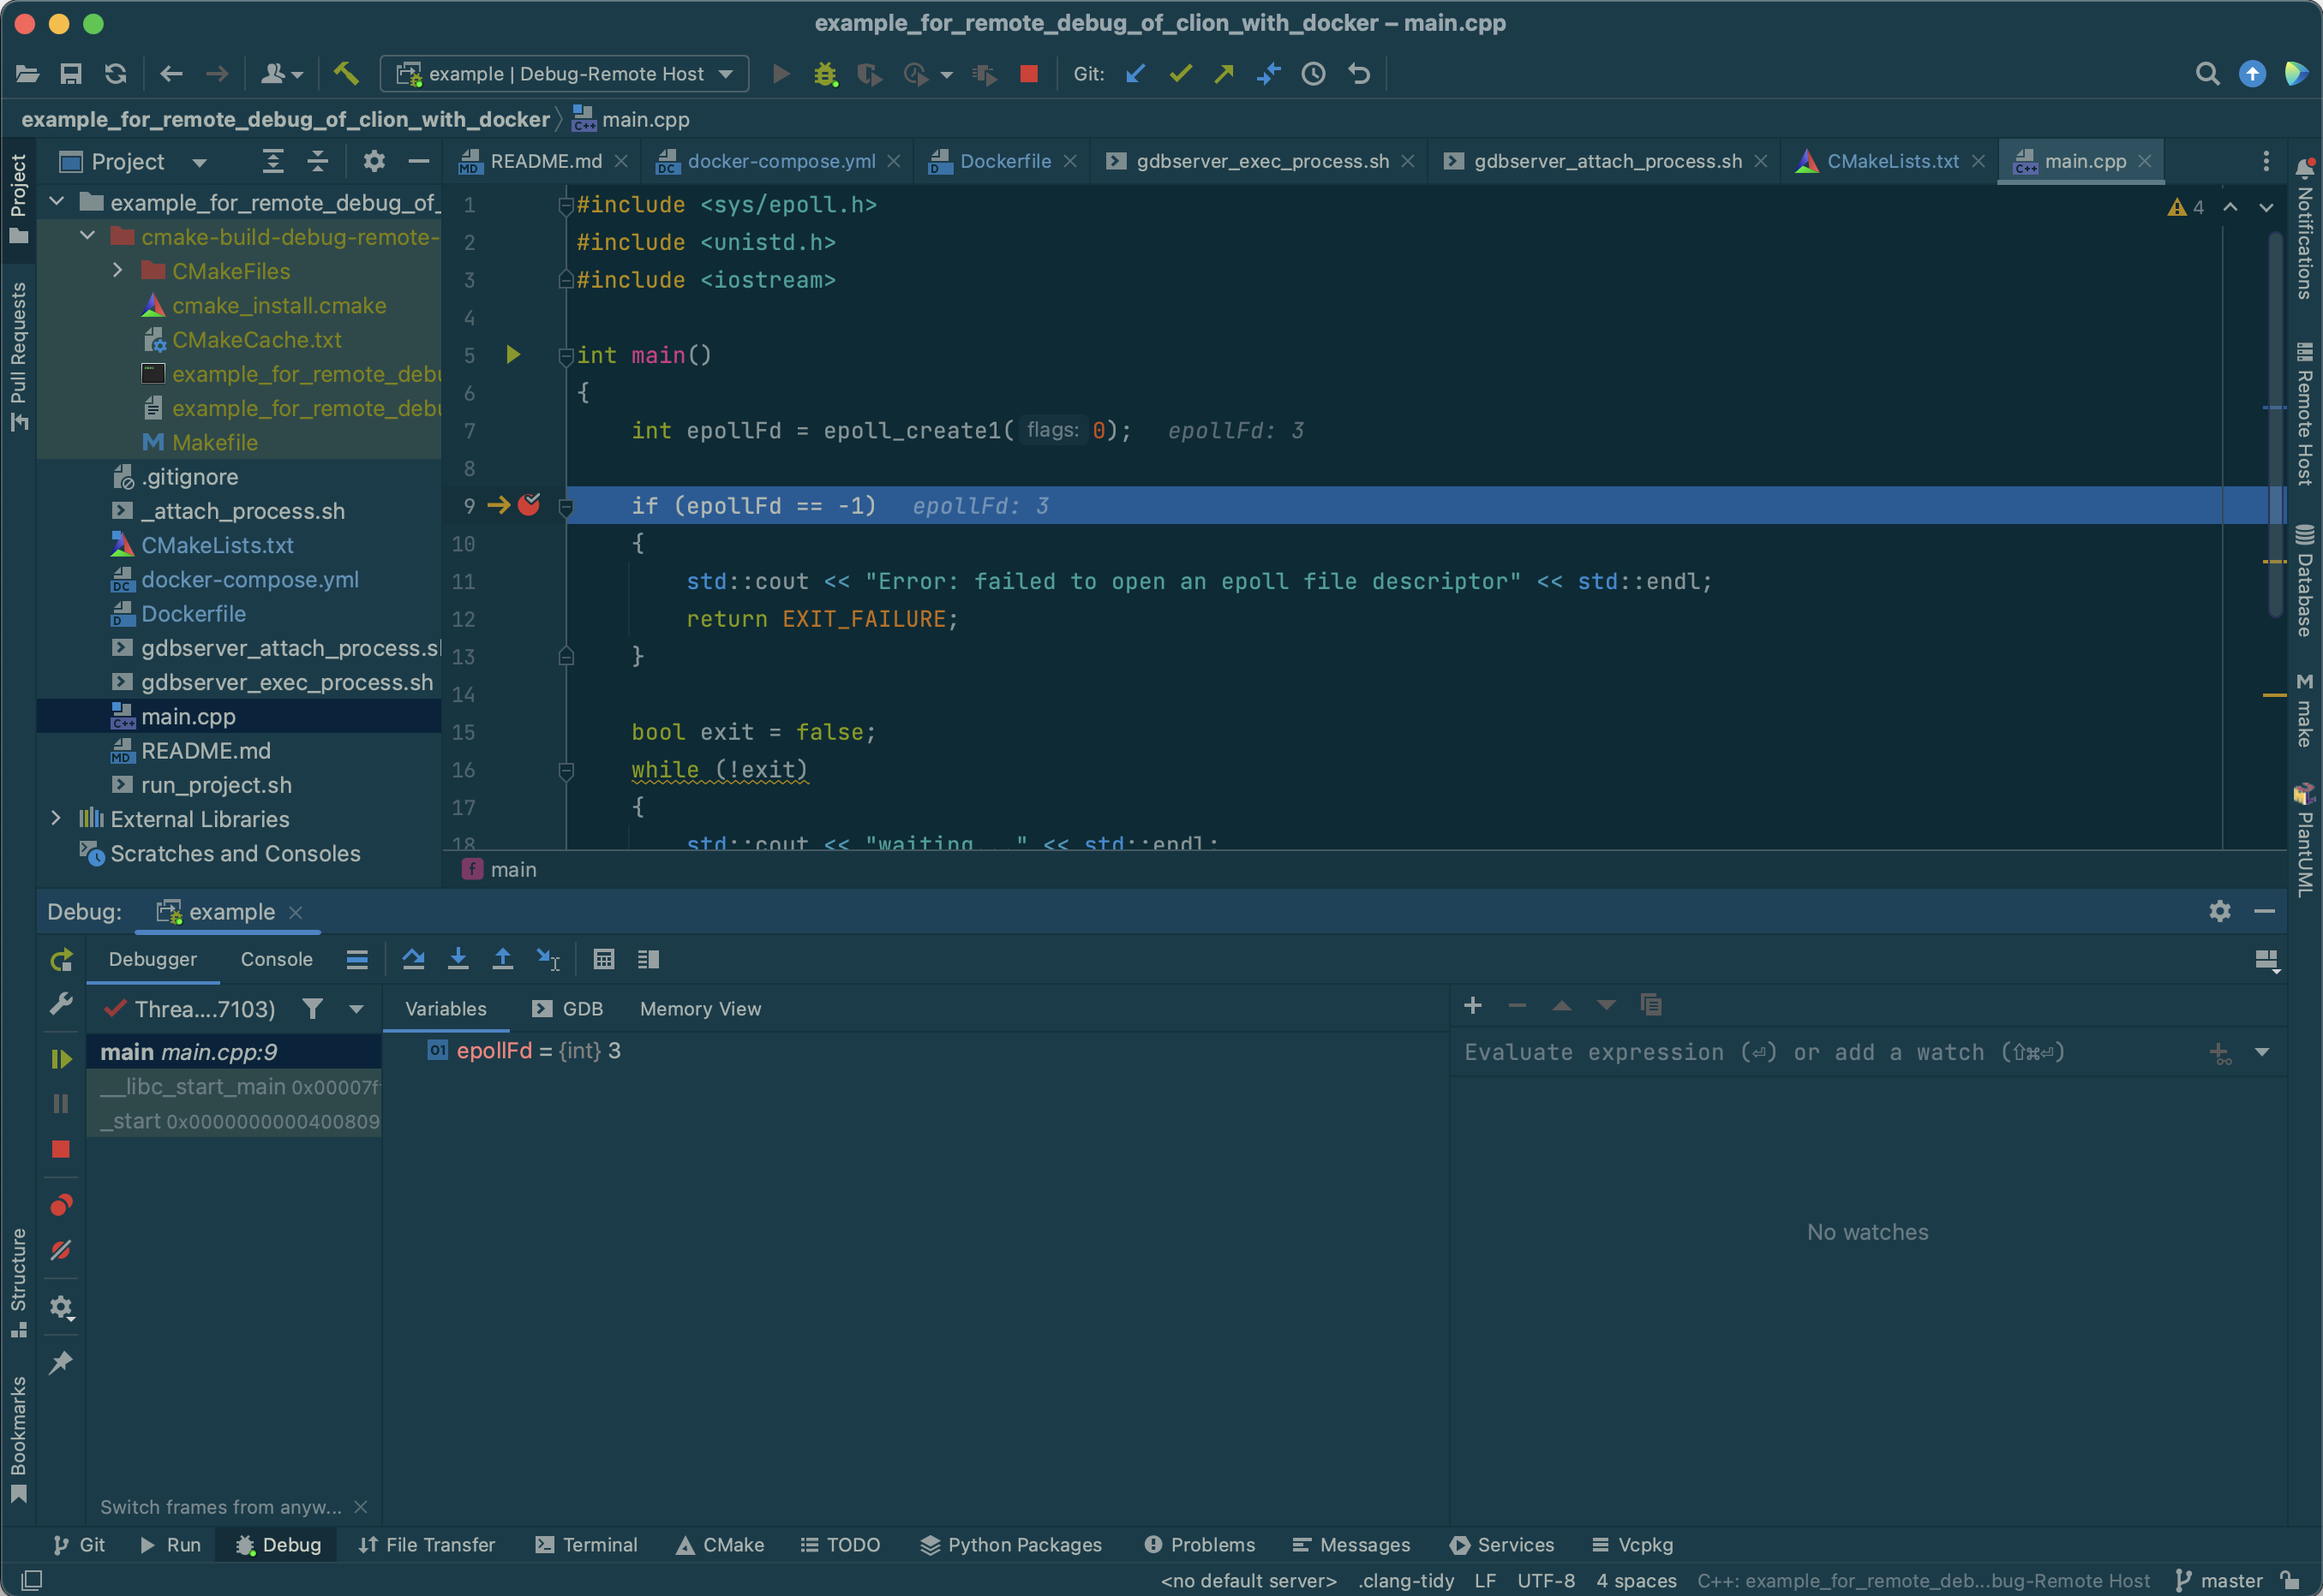Open the Dockerfile editor tab

(1004, 161)
